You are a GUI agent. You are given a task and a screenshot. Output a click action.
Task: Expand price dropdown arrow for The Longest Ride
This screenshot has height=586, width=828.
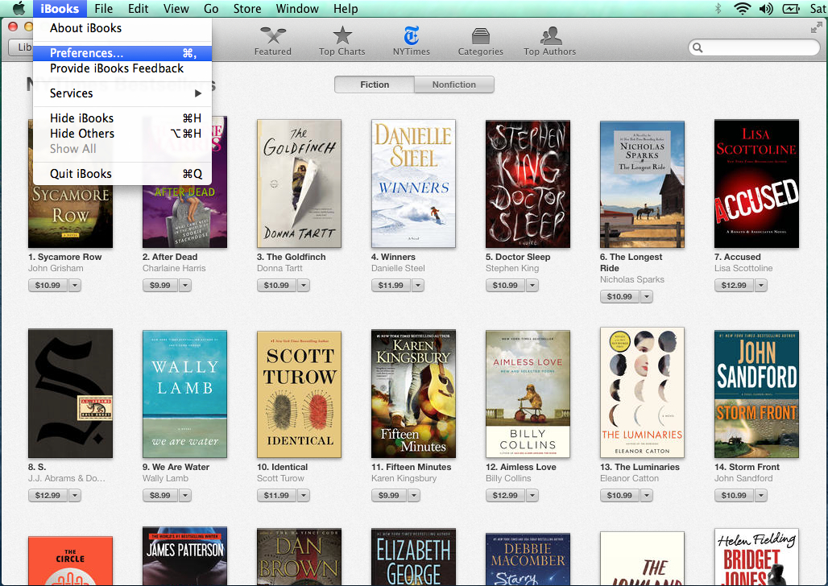[646, 297]
